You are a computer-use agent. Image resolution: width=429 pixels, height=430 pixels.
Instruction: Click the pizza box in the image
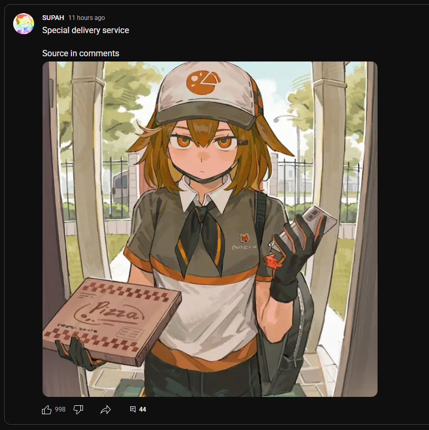point(112,321)
